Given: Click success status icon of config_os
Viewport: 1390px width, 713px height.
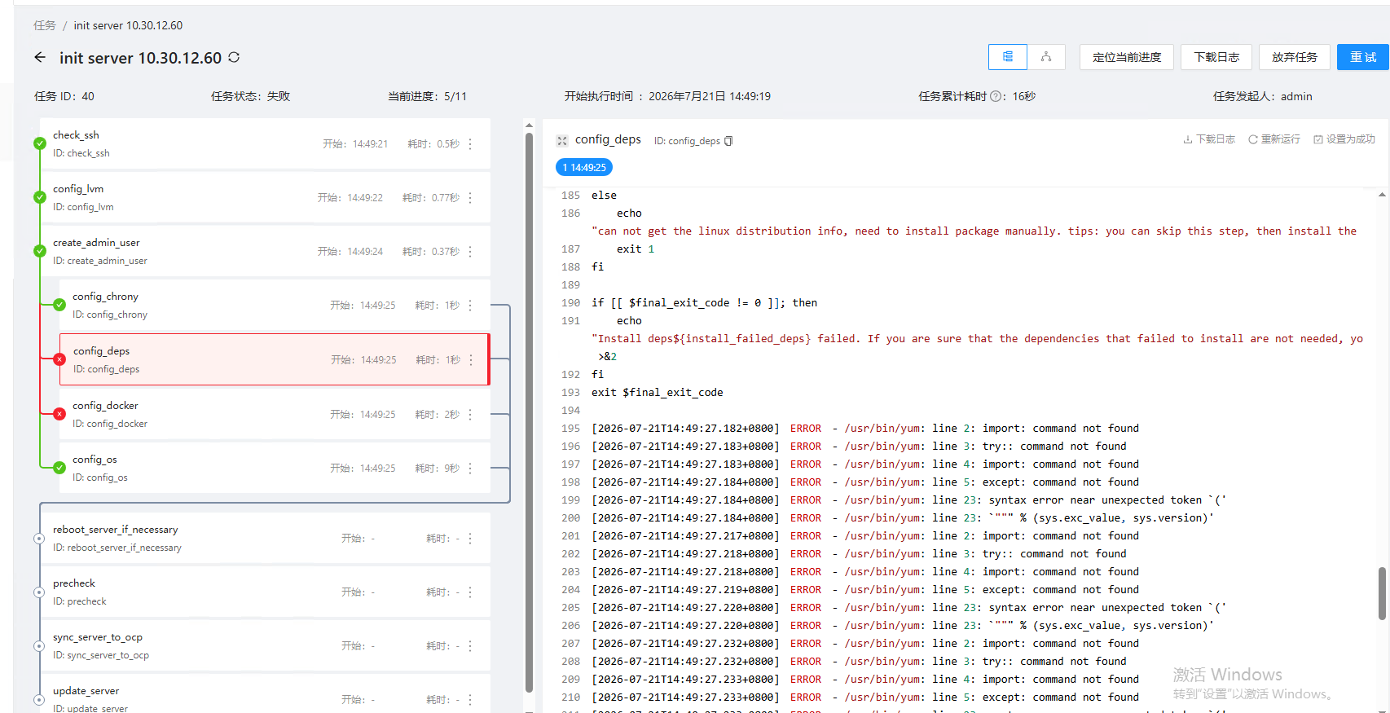Looking at the screenshot, I should [x=59, y=468].
